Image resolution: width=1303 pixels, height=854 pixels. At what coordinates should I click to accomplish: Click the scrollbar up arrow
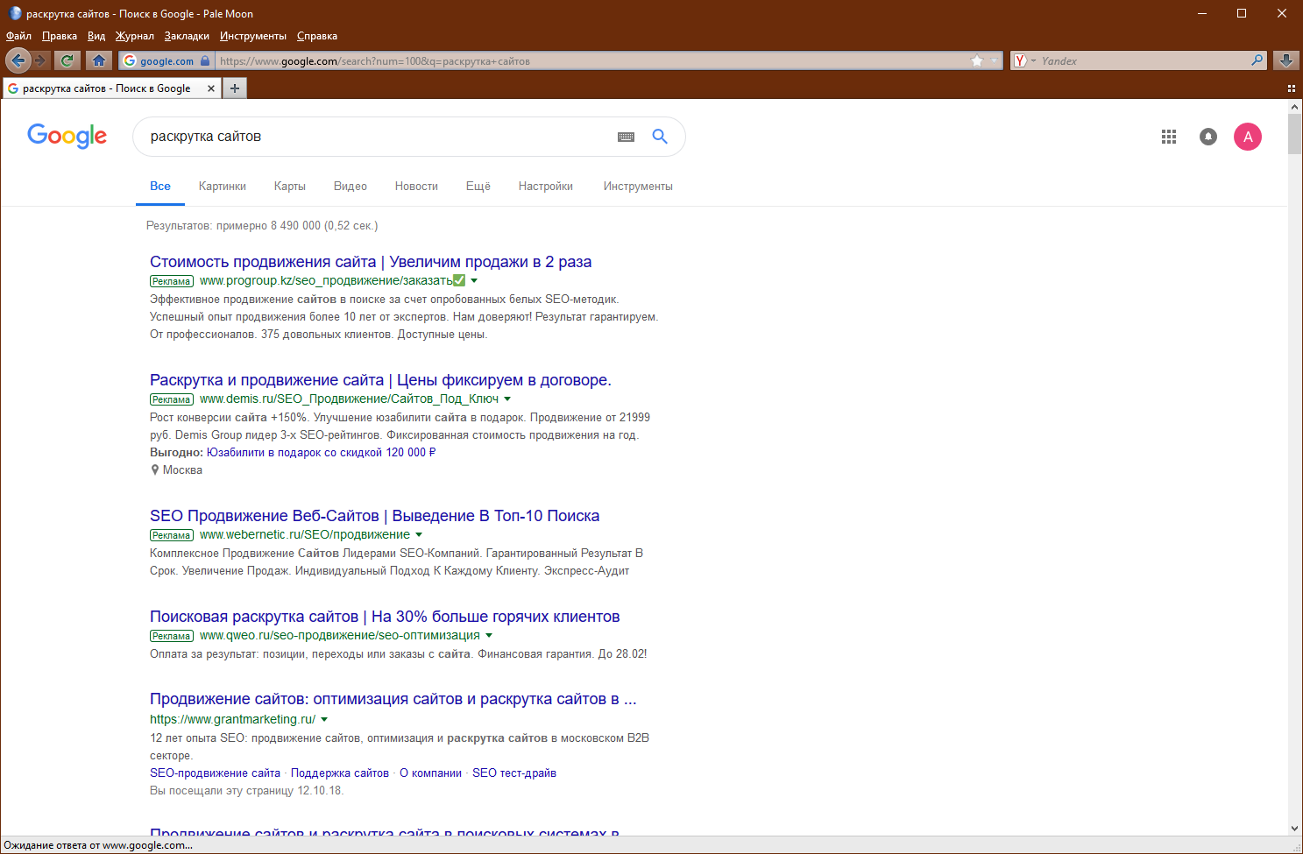coord(1295,107)
